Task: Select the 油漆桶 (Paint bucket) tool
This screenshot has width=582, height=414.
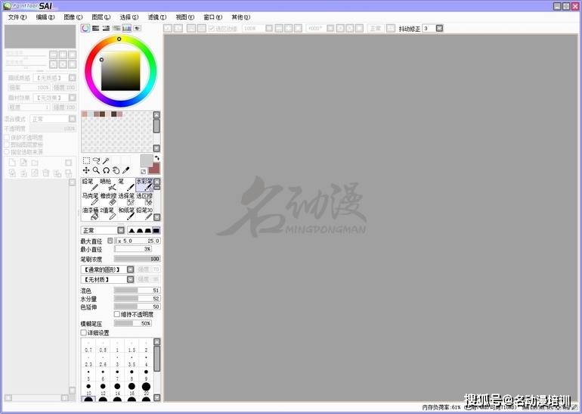Action: click(89, 213)
